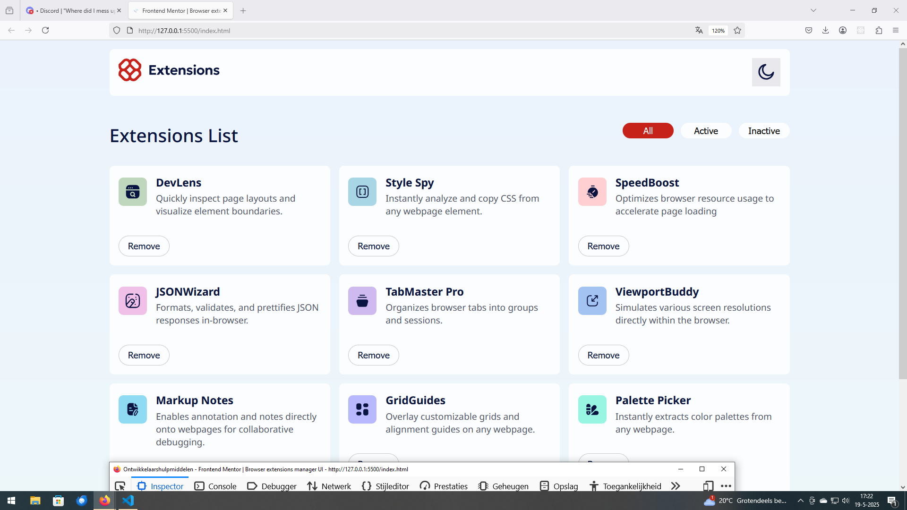This screenshot has width=907, height=510.
Task: Open the DevTools three-dot options menu
Action: (726, 486)
